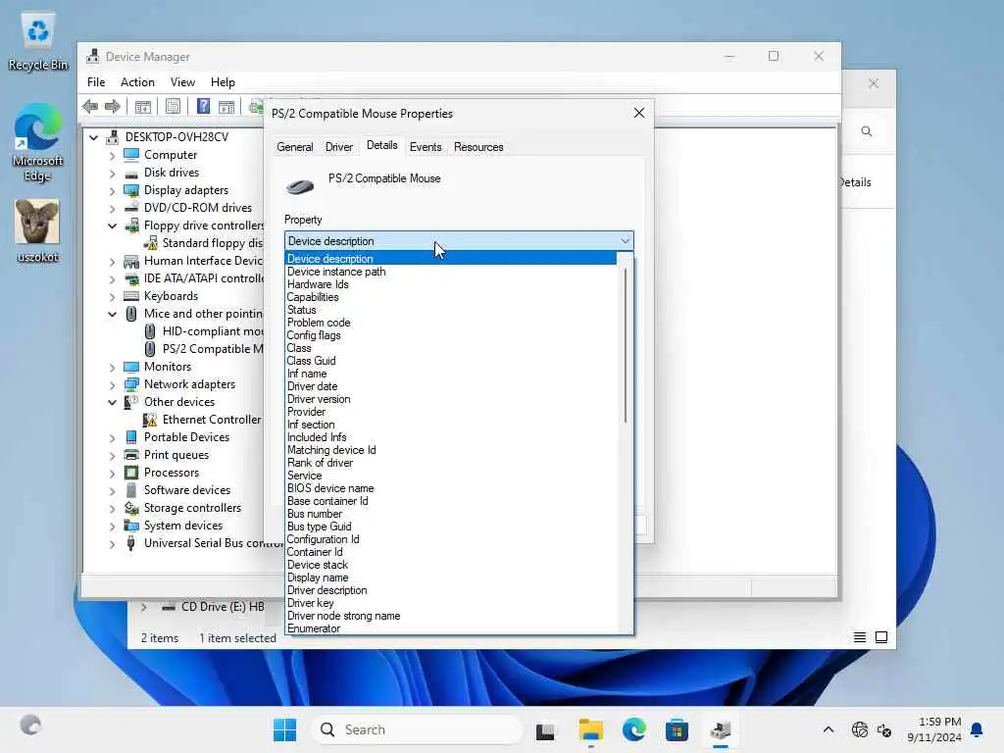Switch to details view icon in File Explorer
1004x753 pixels.
click(859, 637)
